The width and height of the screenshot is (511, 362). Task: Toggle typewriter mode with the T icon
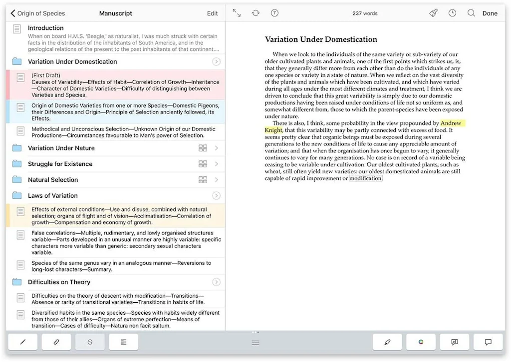tap(274, 13)
